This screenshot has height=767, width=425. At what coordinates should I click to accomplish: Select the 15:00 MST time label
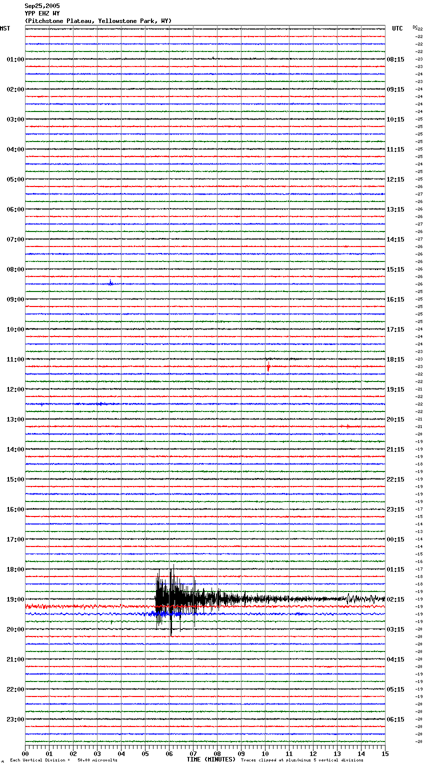[x=15, y=479]
